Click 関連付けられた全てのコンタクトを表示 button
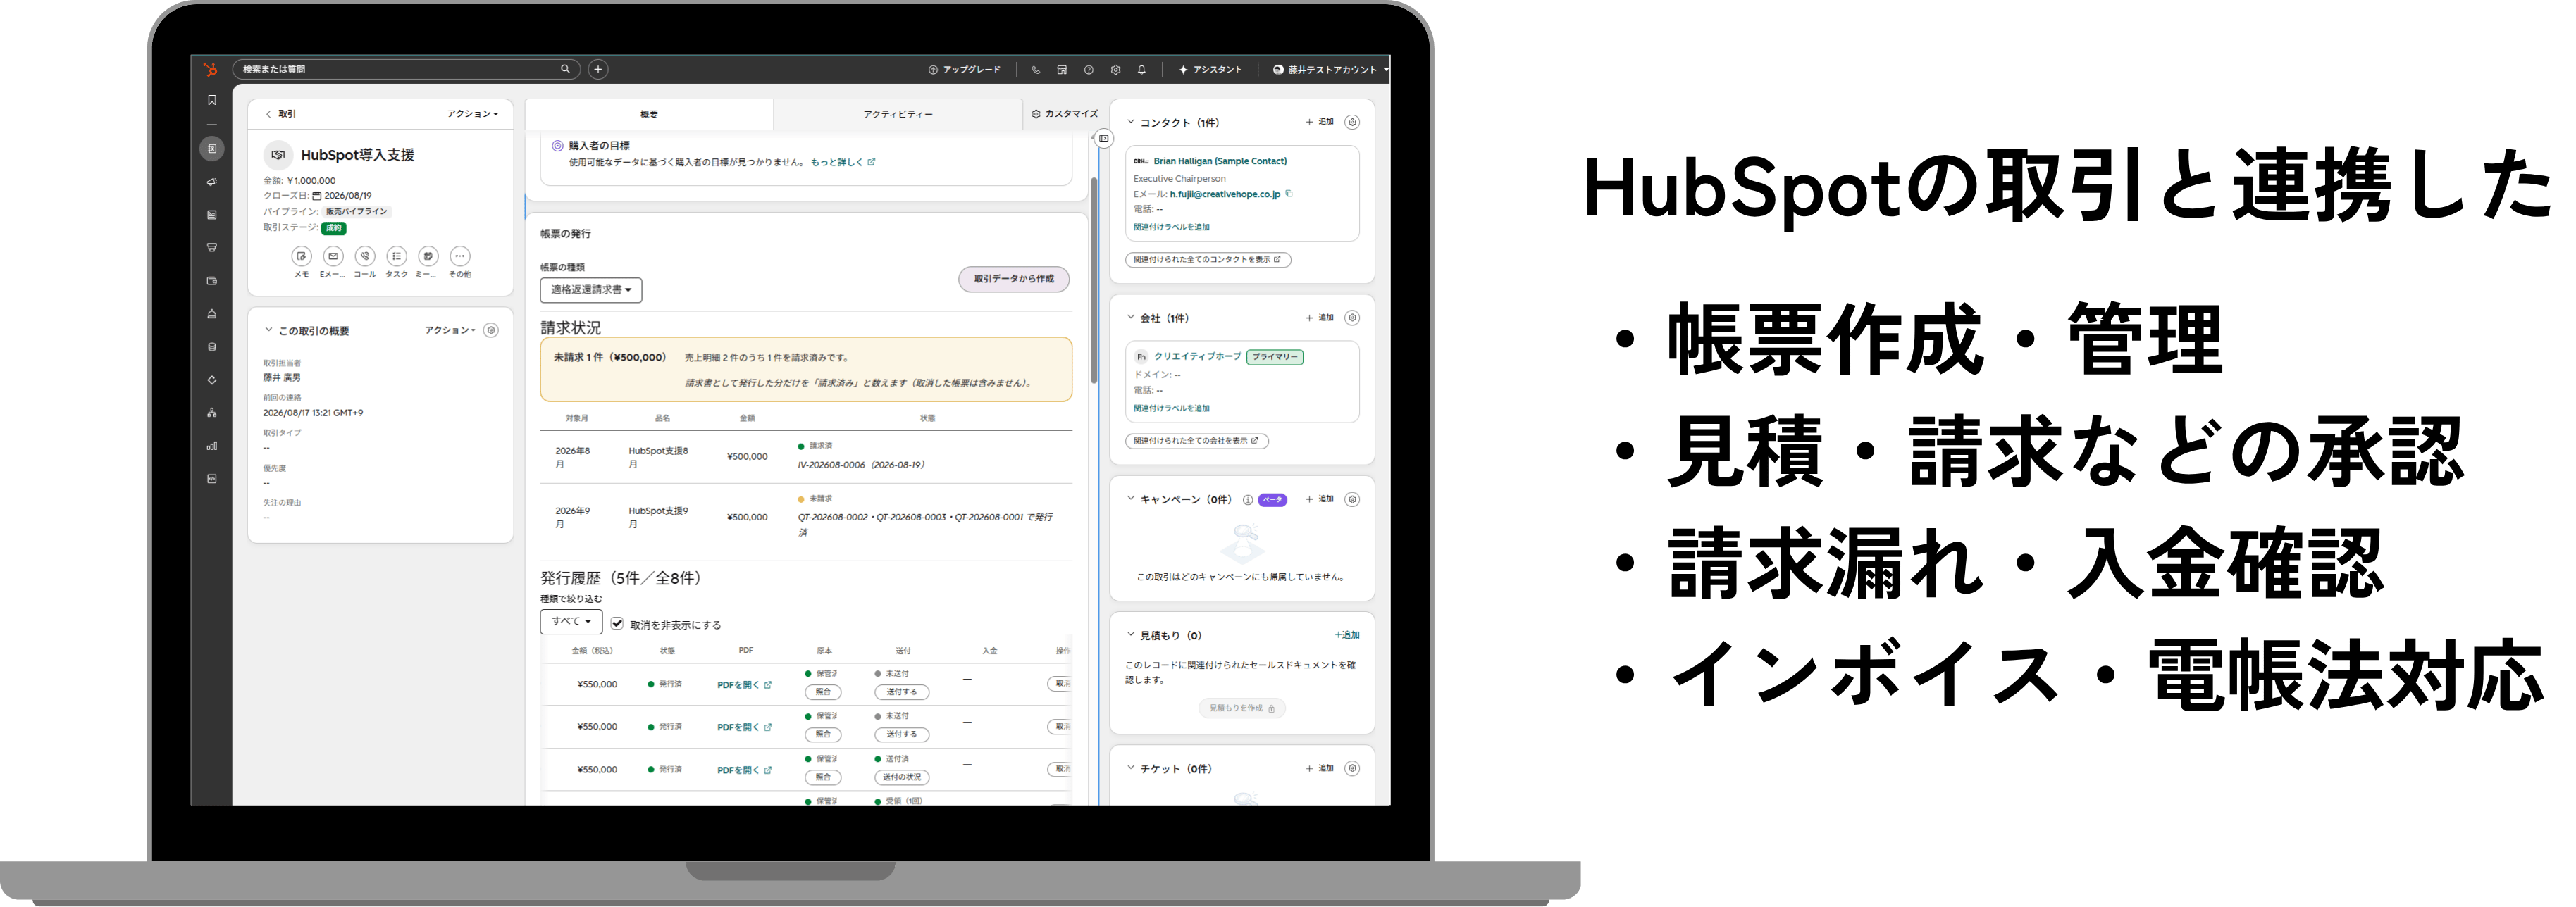 [1208, 260]
